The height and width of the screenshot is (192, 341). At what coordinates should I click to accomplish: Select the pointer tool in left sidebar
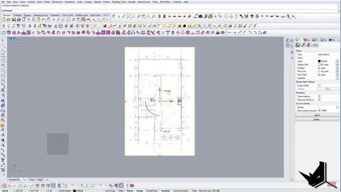pos(2,40)
